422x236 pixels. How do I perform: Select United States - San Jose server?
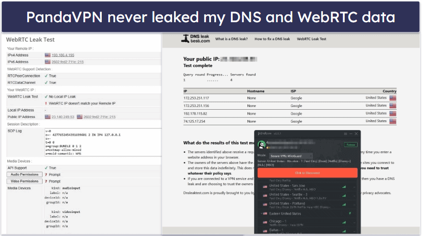307,187
